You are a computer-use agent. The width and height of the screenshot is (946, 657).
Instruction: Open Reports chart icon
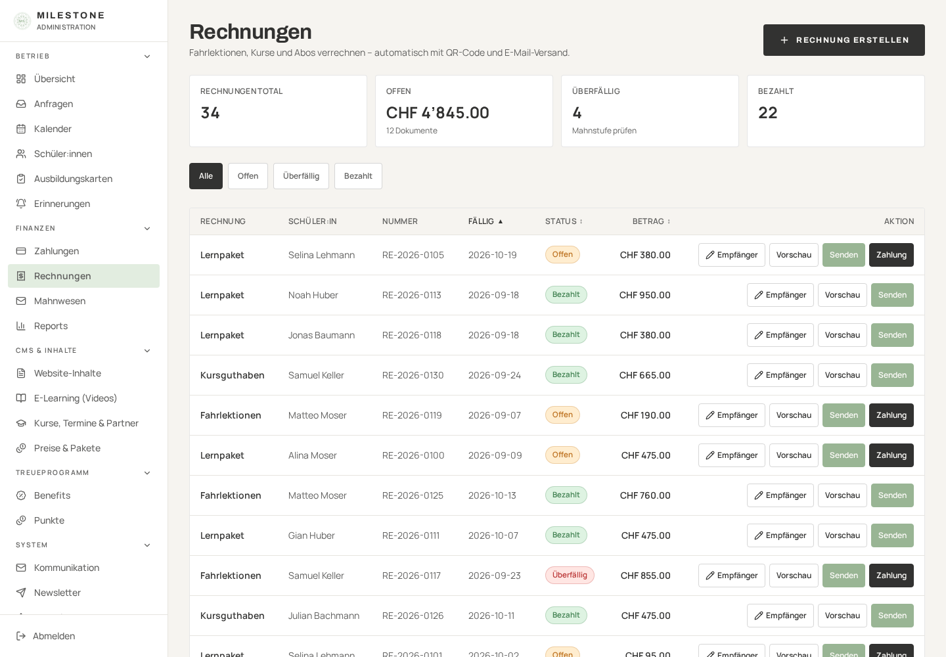[21, 326]
